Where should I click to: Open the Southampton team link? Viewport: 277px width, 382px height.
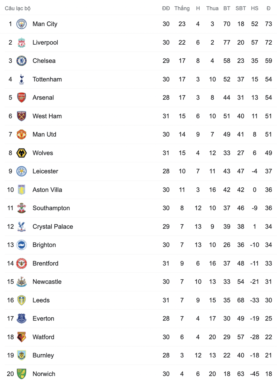51,208
